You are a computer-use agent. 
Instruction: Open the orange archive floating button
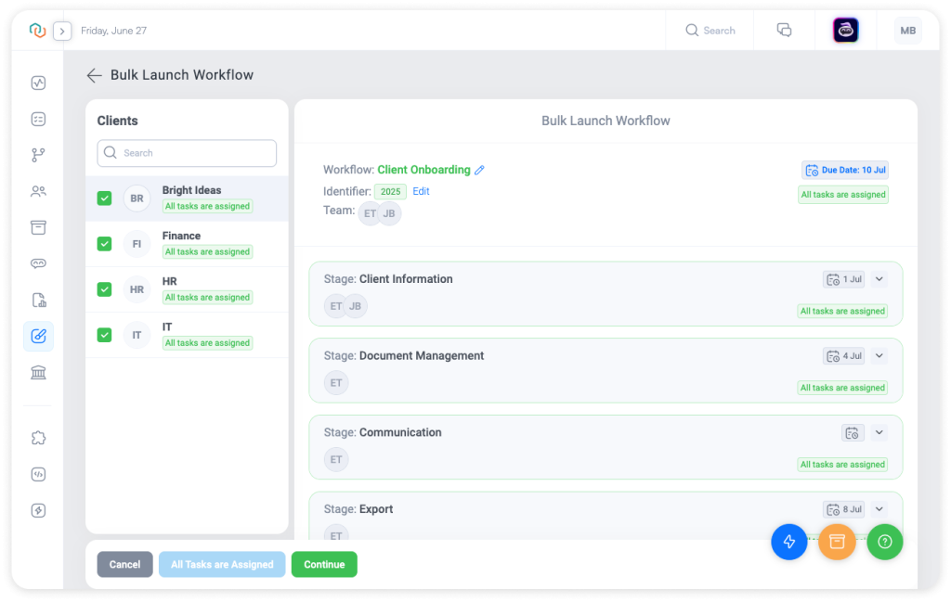pos(837,542)
